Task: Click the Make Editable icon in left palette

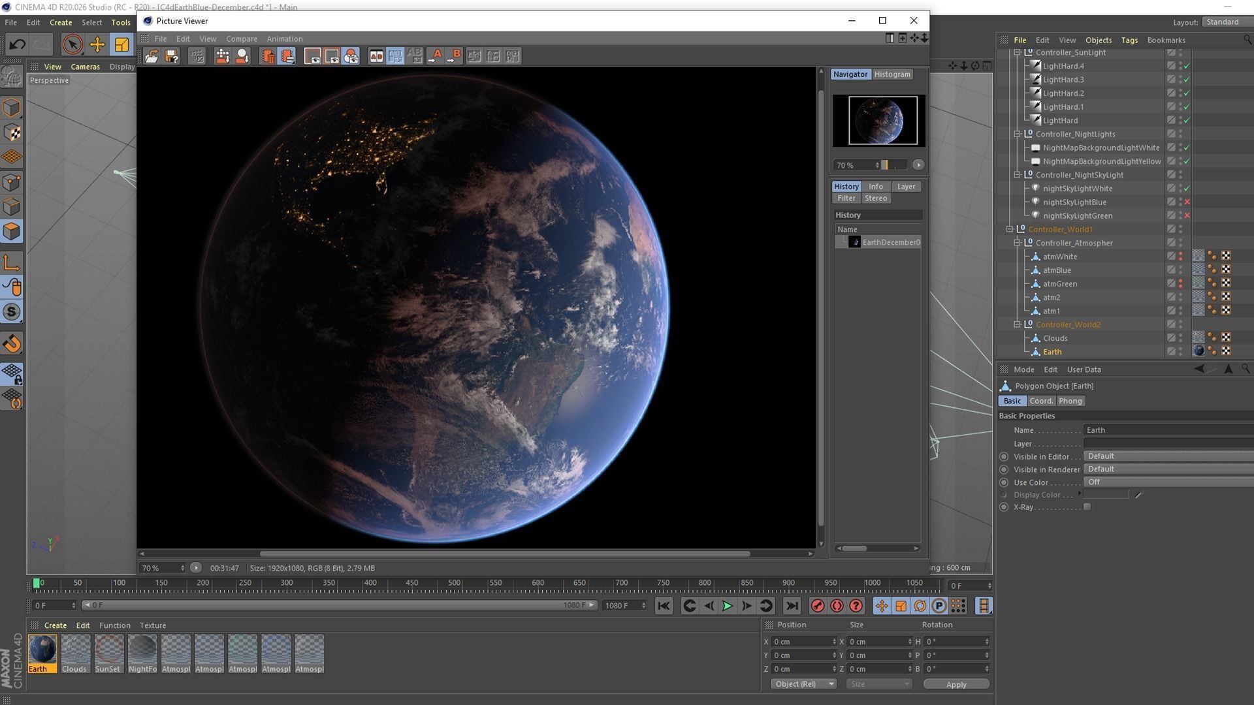Action: tap(12, 77)
